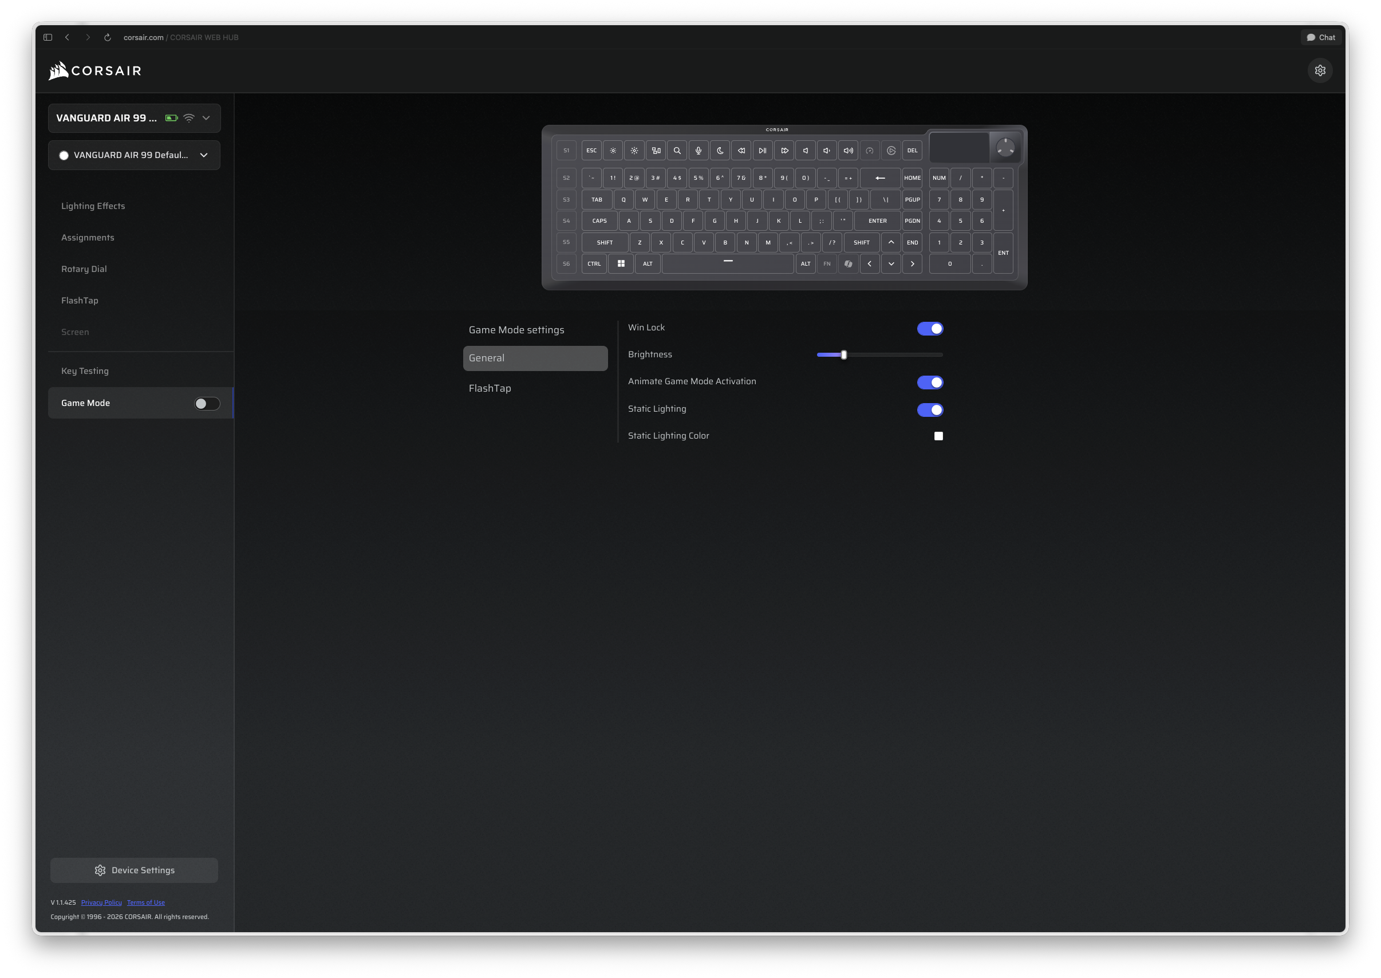Go to Rotary Dial settings

click(84, 269)
